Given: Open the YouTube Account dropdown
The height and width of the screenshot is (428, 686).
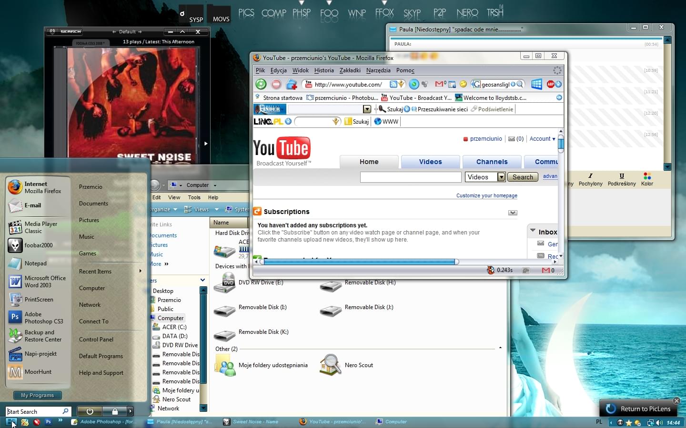Looking at the screenshot, I should tap(542, 139).
